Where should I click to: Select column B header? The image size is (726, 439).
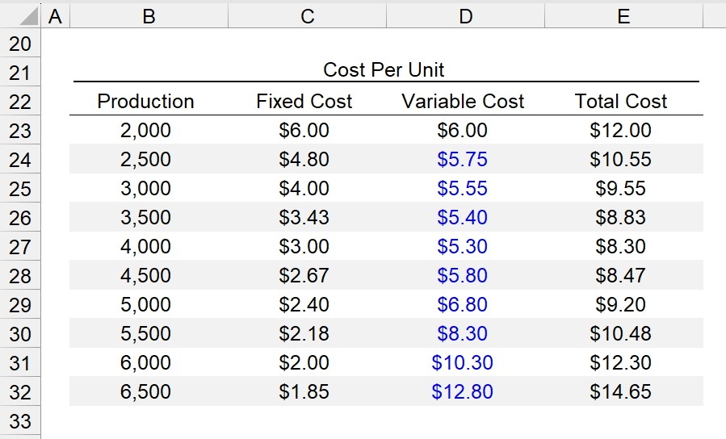[x=149, y=17]
